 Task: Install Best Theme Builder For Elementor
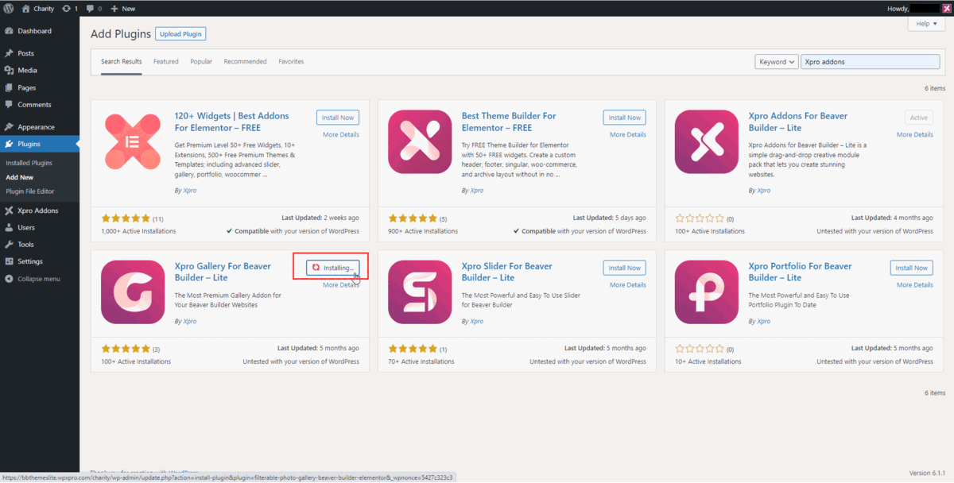click(x=625, y=118)
